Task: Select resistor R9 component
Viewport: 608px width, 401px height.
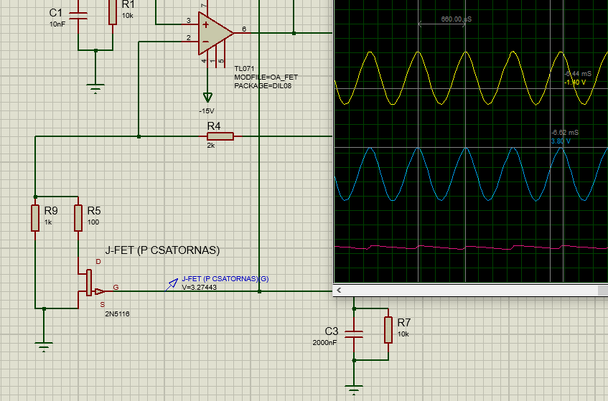Action: coord(35,218)
